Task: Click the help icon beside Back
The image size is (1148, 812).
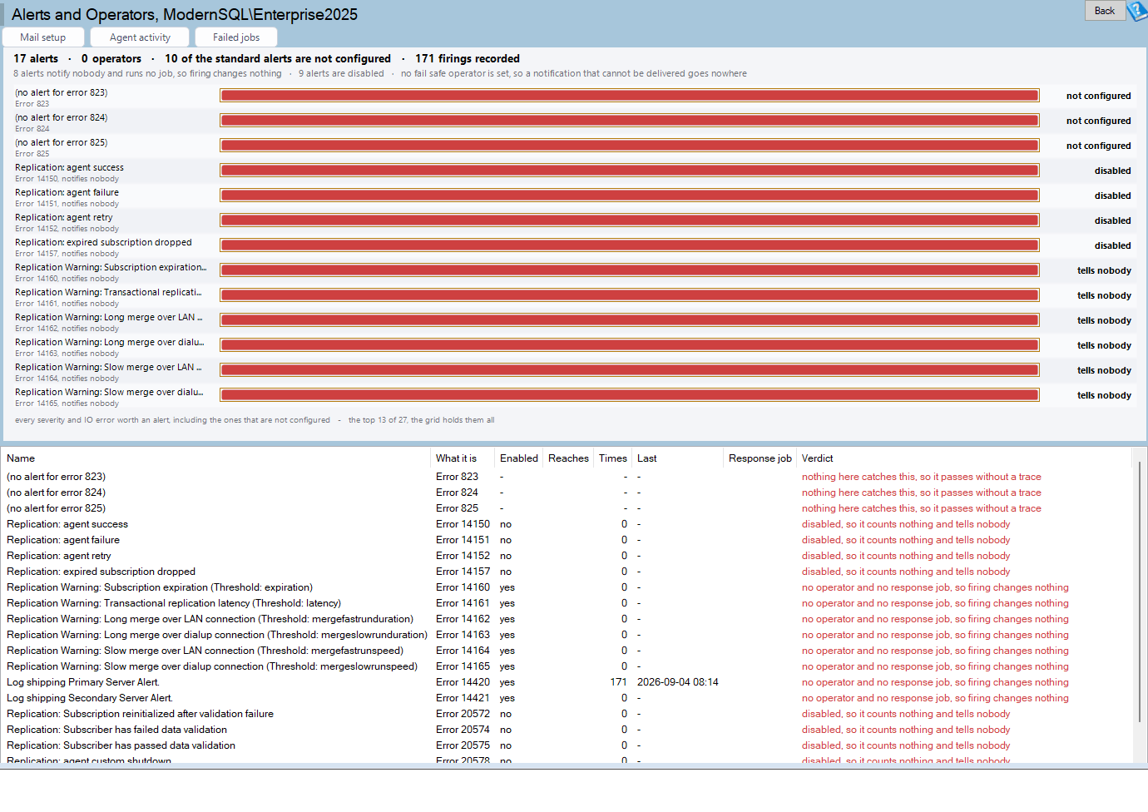Action: pyautogui.click(x=1137, y=11)
